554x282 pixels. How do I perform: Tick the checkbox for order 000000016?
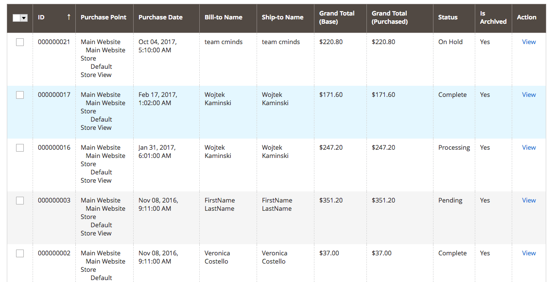(20, 148)
